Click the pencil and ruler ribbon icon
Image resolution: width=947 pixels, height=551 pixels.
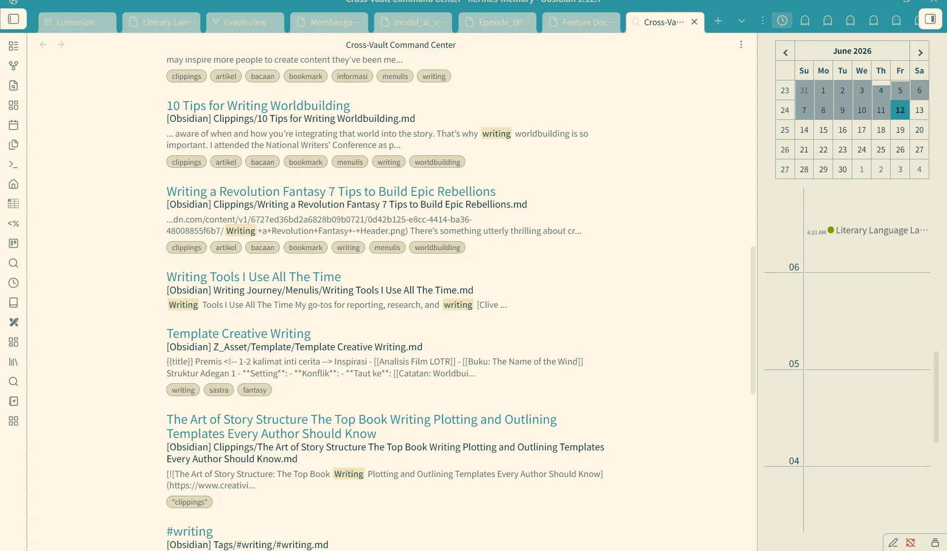point(14,322)
